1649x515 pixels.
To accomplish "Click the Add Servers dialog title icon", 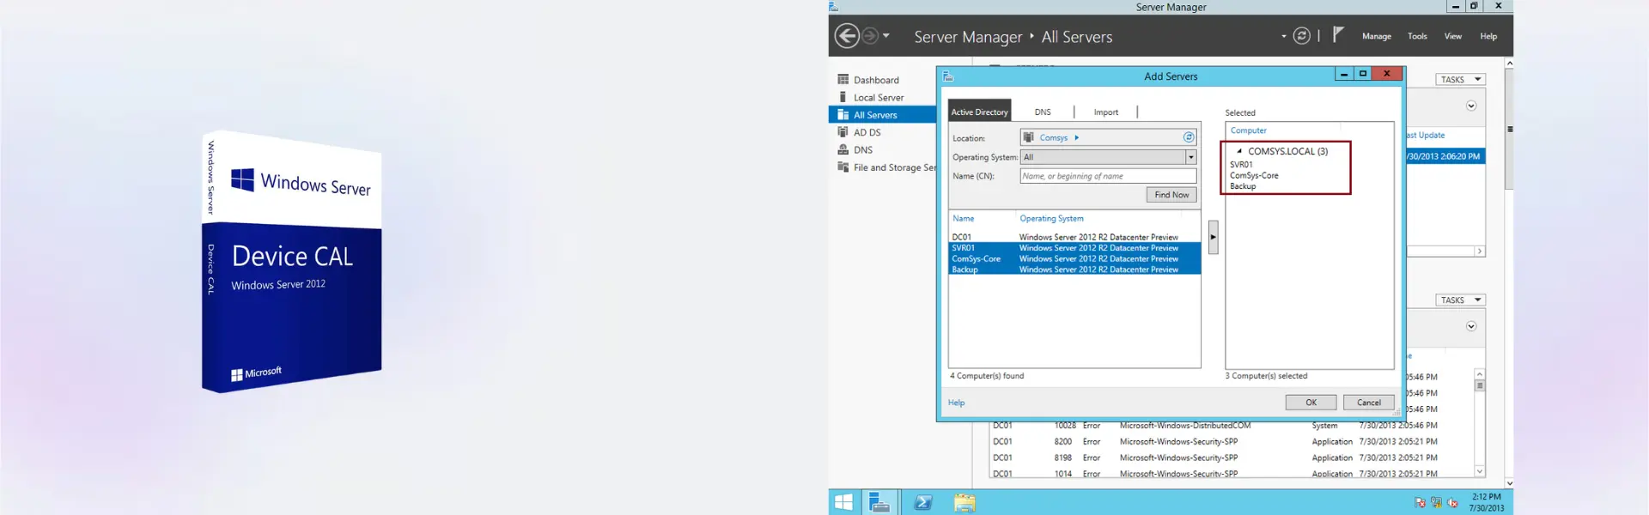I will point(948,76).
